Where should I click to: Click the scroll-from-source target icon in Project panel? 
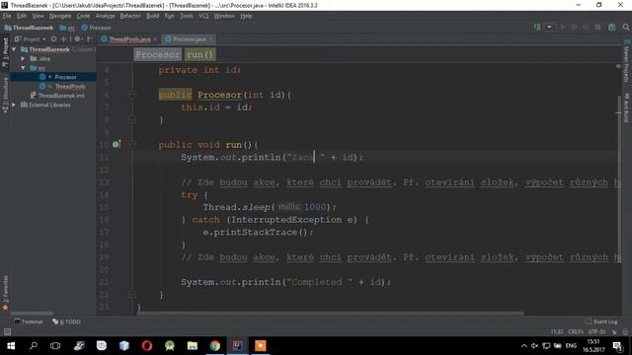coord(53,39)
